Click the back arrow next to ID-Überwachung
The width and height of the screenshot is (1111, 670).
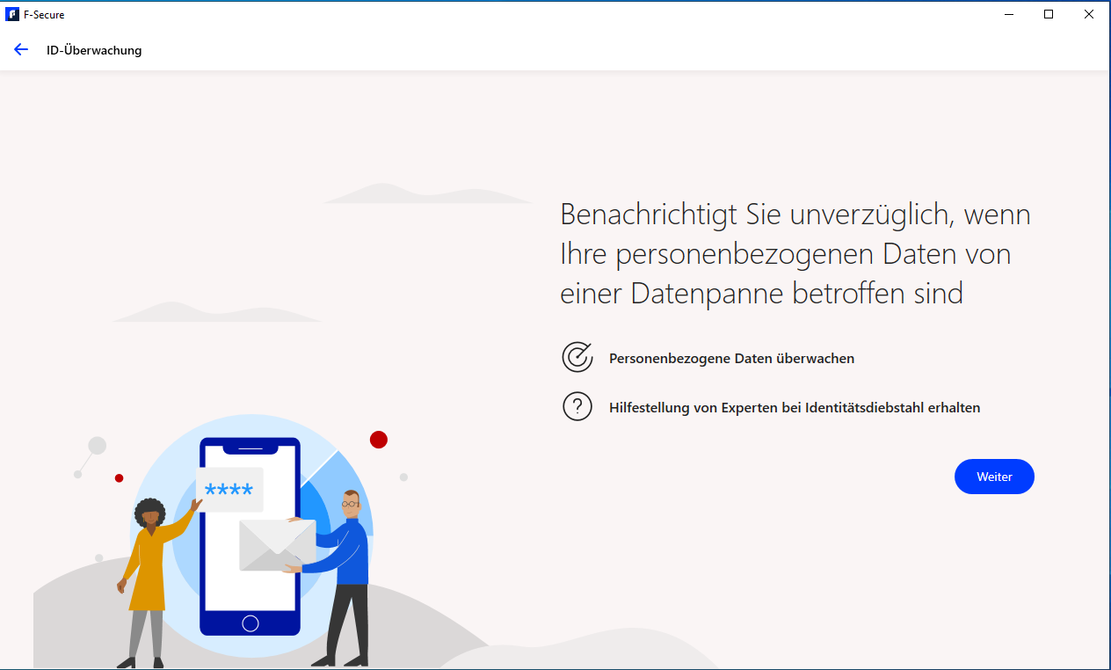pyautogui.click(x=21, y=50)
